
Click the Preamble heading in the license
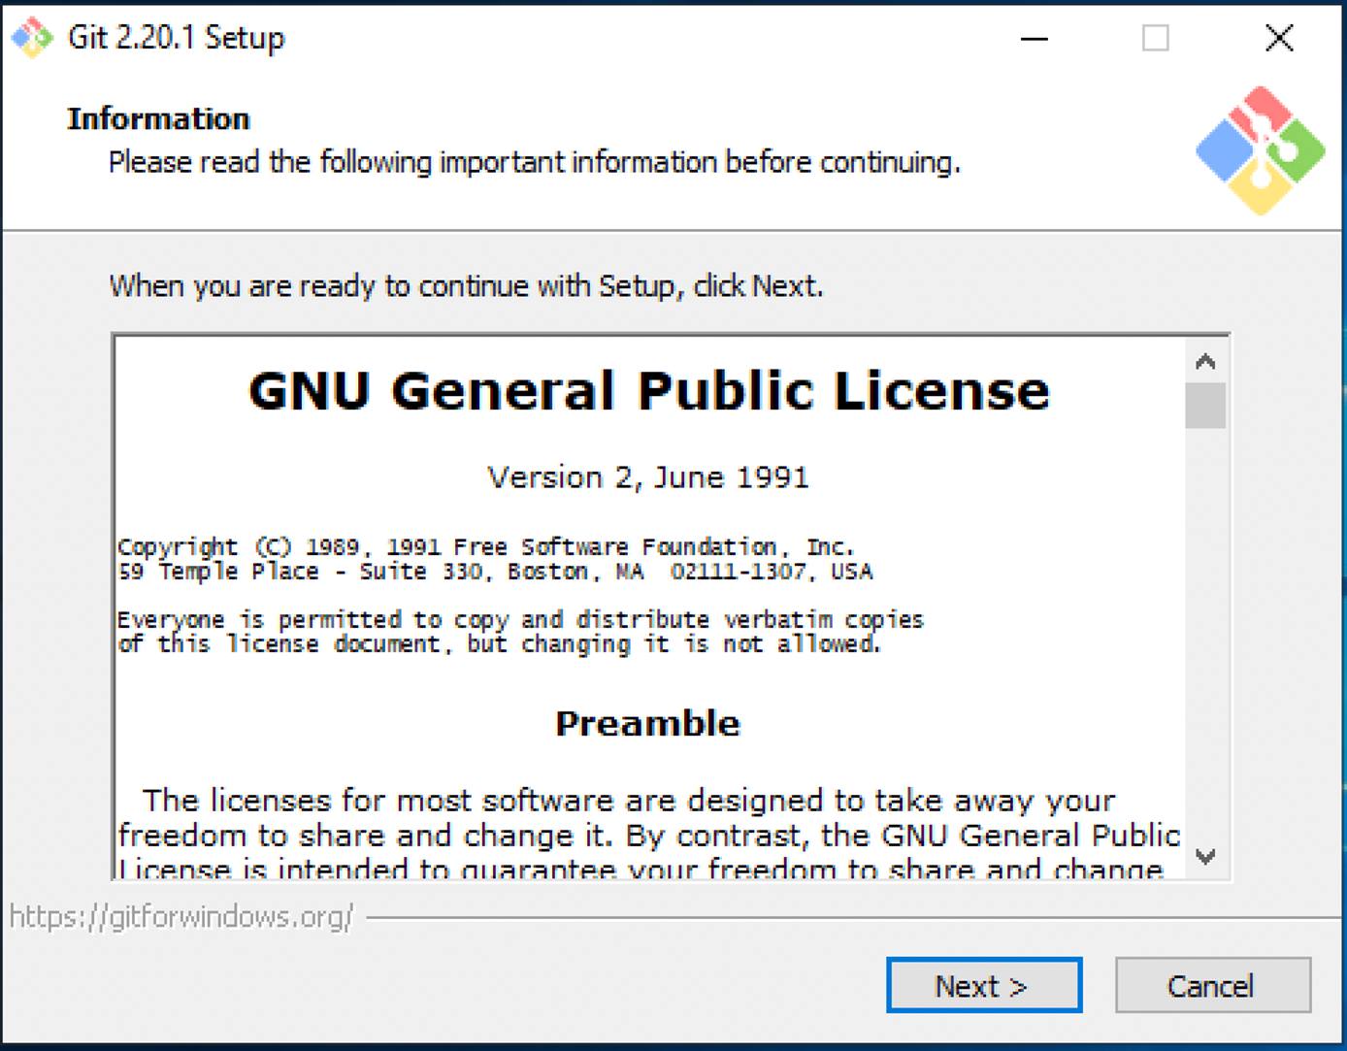(x=647, y=722)
